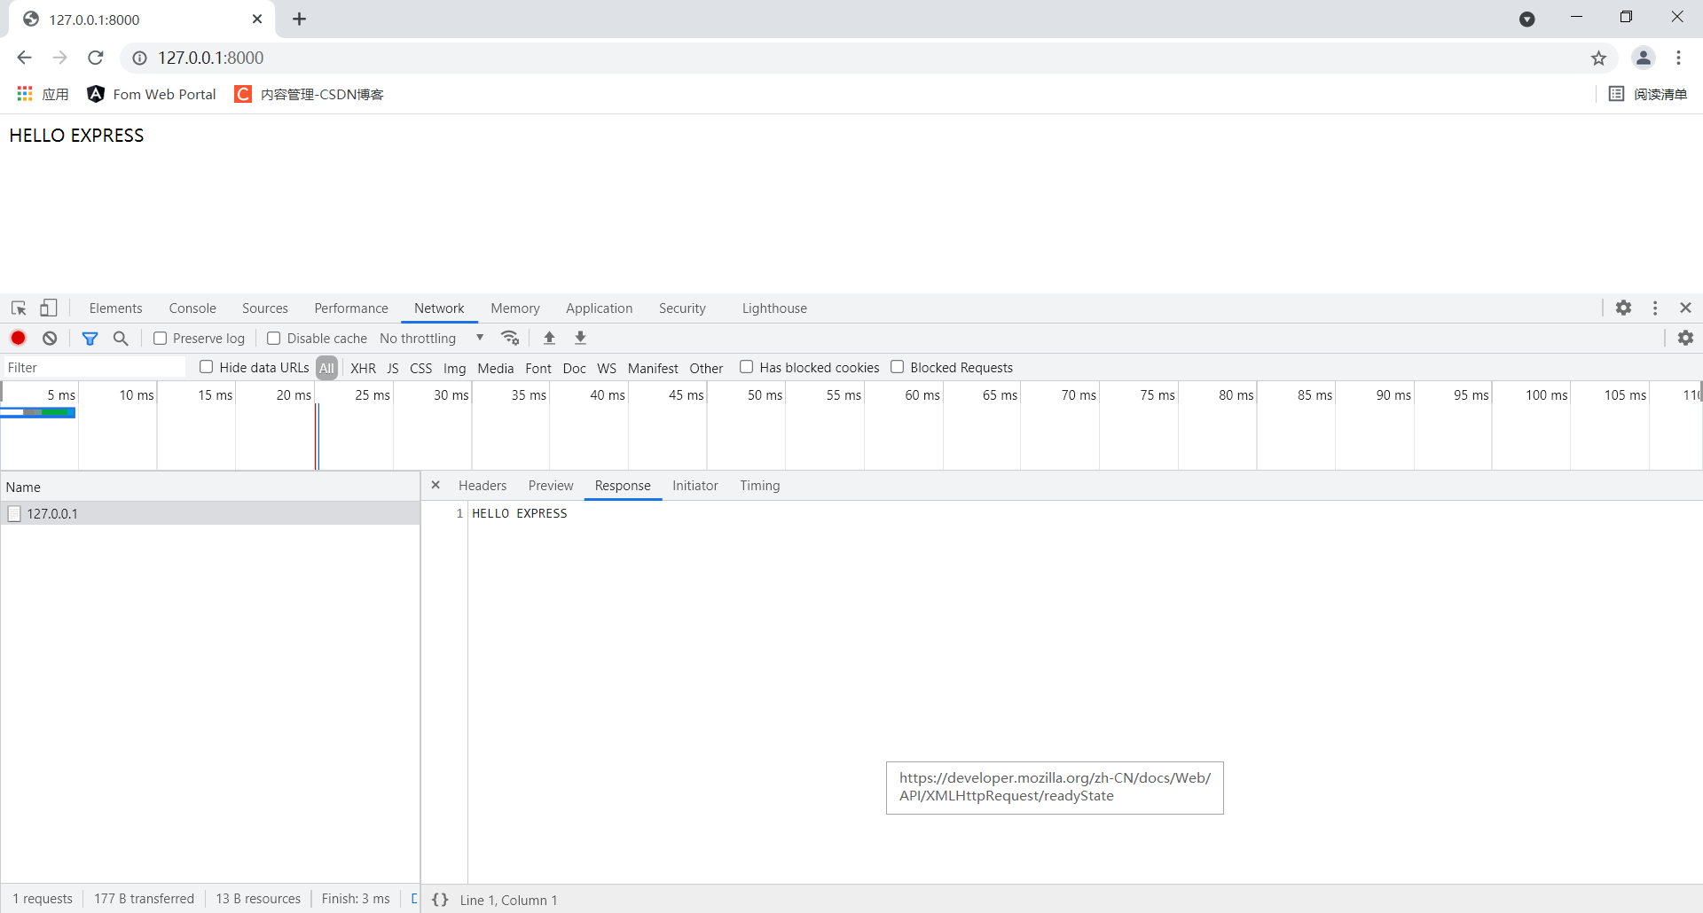Clear the network log

point(50,338)
